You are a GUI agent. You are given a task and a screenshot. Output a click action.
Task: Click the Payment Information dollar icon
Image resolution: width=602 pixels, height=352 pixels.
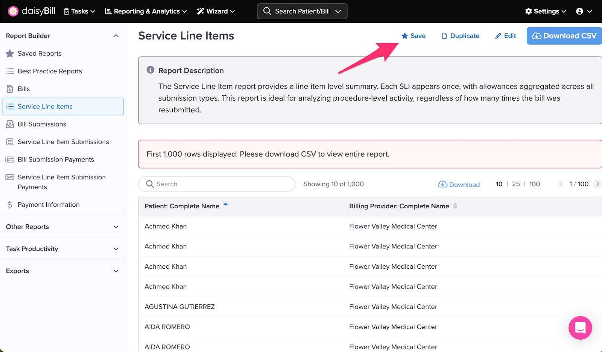[x=10, y=205]
